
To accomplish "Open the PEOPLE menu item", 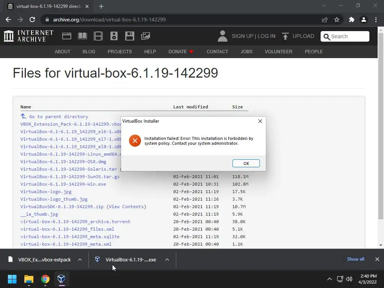I will tap(314, 52).
